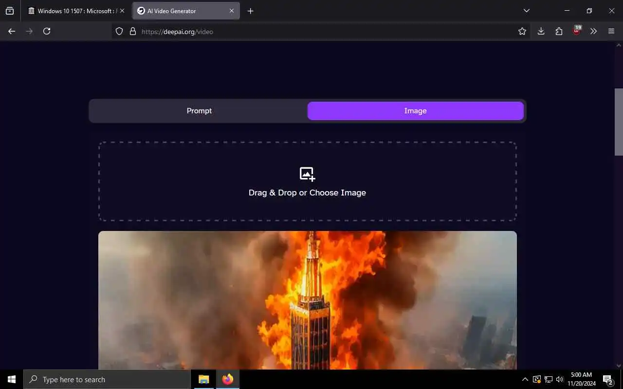The image size is (623, 389).
Task: Click the add image icon in the drop zone
Action: click(307, 174)
